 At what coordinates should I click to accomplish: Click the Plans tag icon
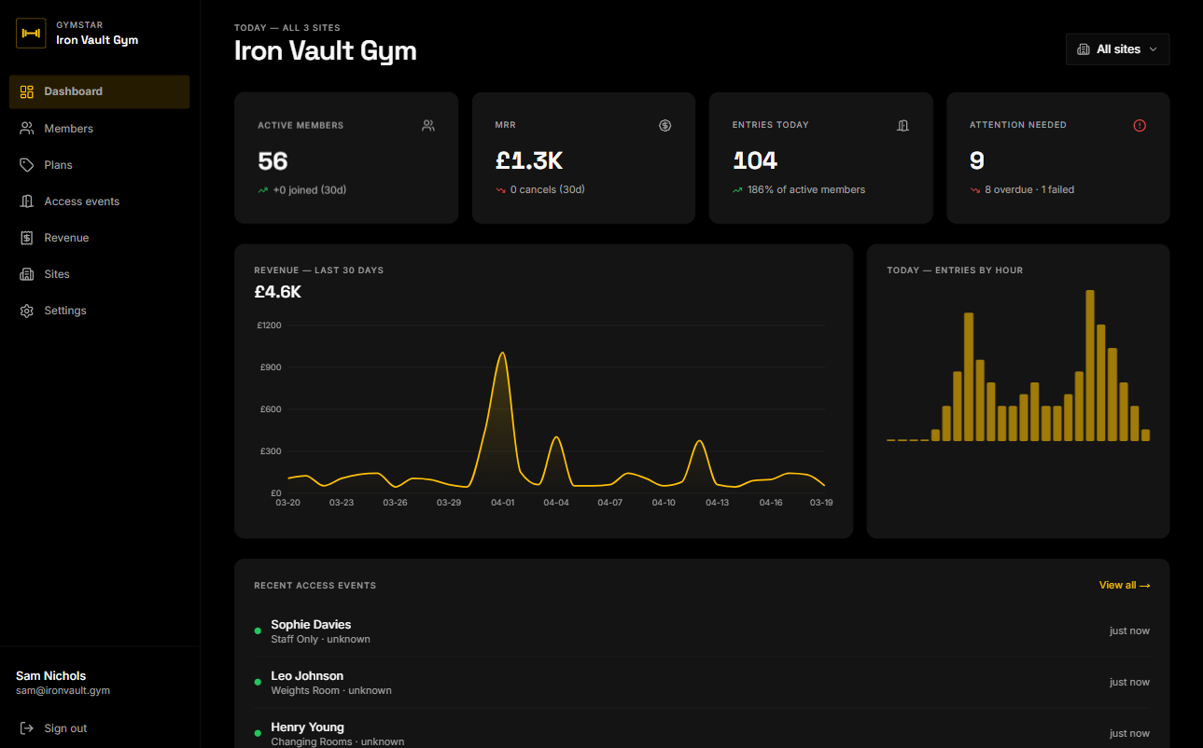click(26, 164)
